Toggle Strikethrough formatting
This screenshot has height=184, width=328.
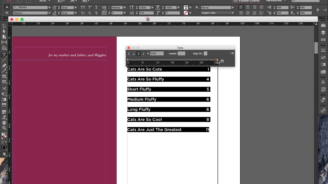96,13
